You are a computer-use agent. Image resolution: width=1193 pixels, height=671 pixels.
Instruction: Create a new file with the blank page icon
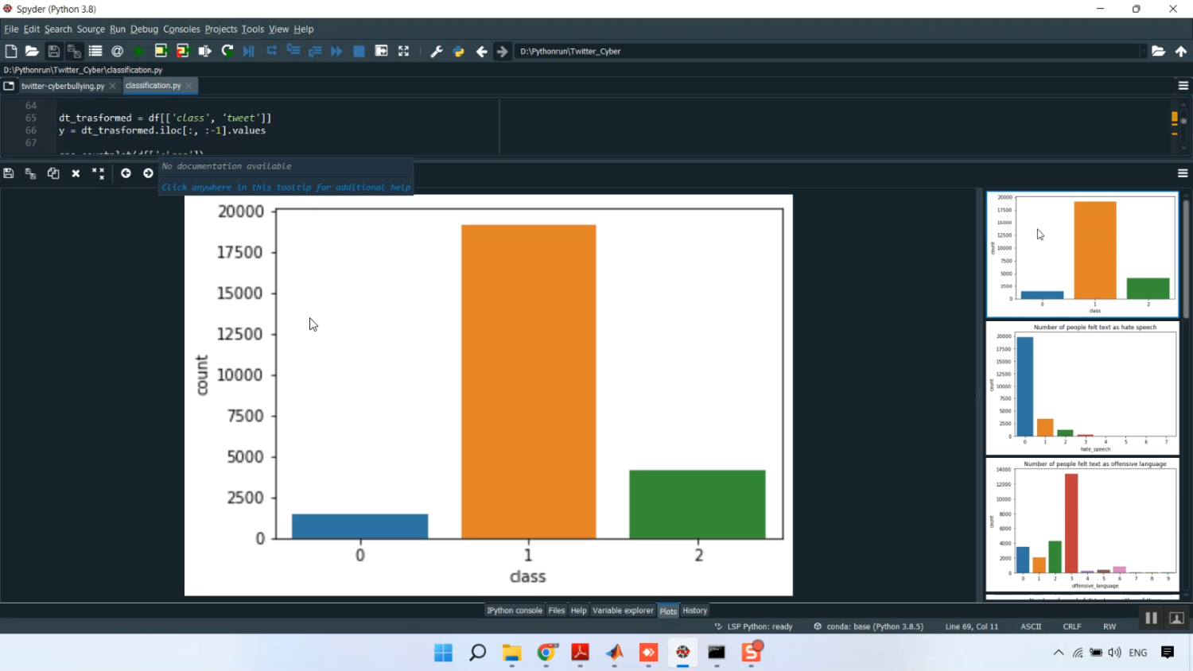point(10,51)
